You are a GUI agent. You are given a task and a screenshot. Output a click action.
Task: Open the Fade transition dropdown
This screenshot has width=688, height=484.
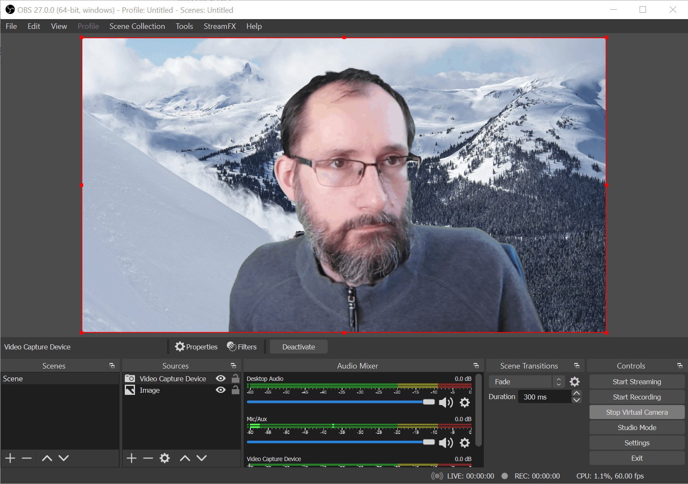[527, 382]
